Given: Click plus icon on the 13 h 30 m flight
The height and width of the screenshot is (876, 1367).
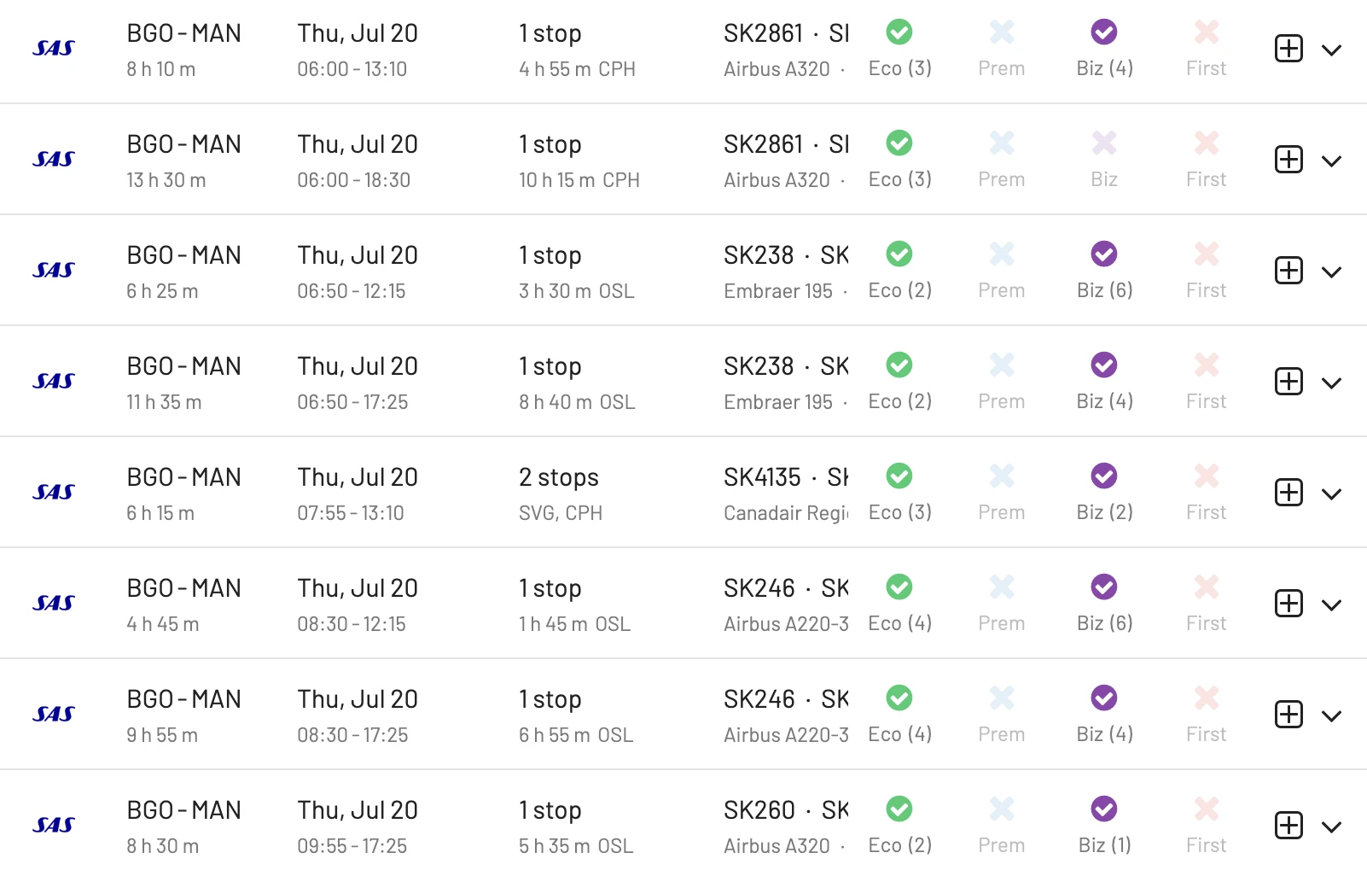Looking at the screenshot, I should [x=1288, y=160].
